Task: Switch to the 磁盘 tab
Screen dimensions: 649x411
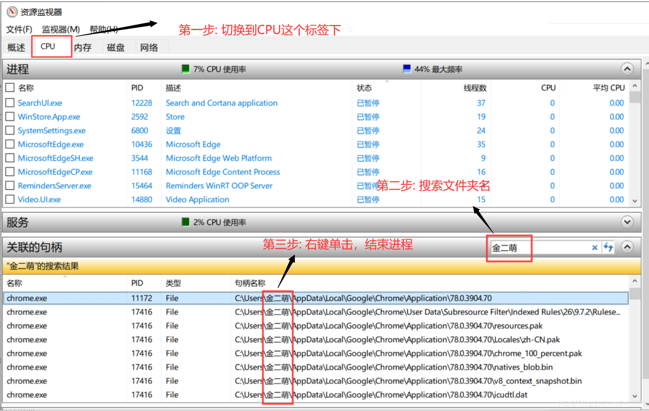Action: (x=116, y=47)
